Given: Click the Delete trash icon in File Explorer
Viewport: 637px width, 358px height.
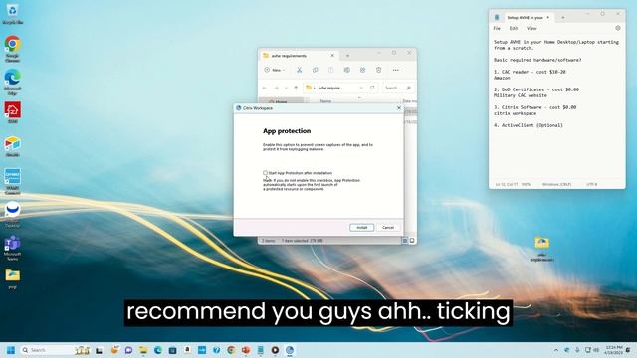Looking at the screenshot, I should (378, 70).
